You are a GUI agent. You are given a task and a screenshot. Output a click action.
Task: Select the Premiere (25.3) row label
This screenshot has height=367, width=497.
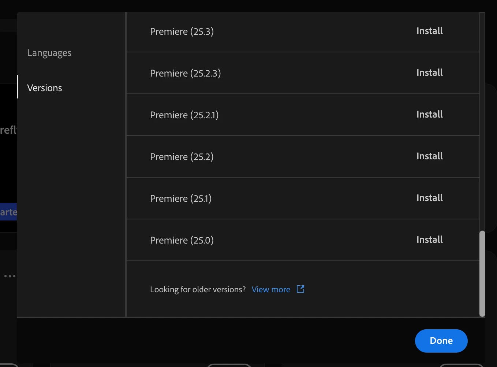pyautogui.click(x=182, y=31)
